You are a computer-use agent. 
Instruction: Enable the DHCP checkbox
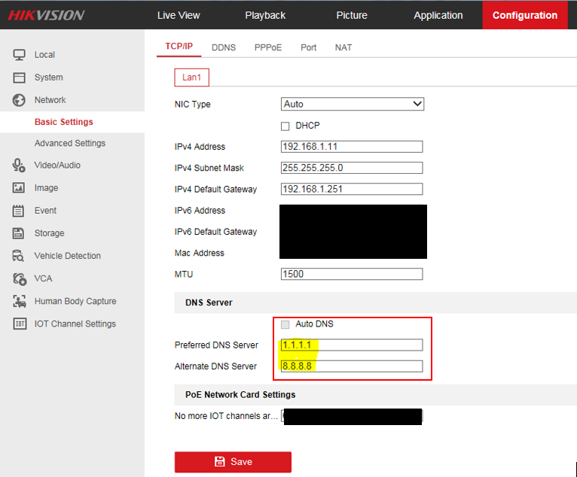[x=285, y=126]
